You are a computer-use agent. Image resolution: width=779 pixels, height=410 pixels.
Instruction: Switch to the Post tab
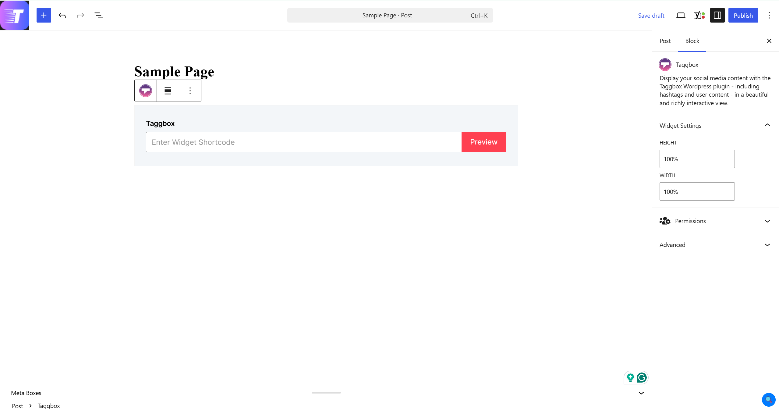[665, 41]
